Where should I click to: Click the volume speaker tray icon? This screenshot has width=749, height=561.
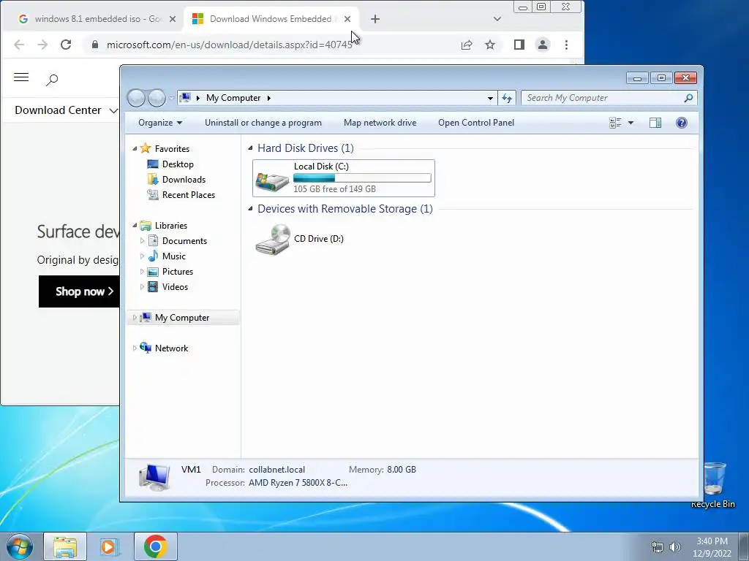(674, 547)
